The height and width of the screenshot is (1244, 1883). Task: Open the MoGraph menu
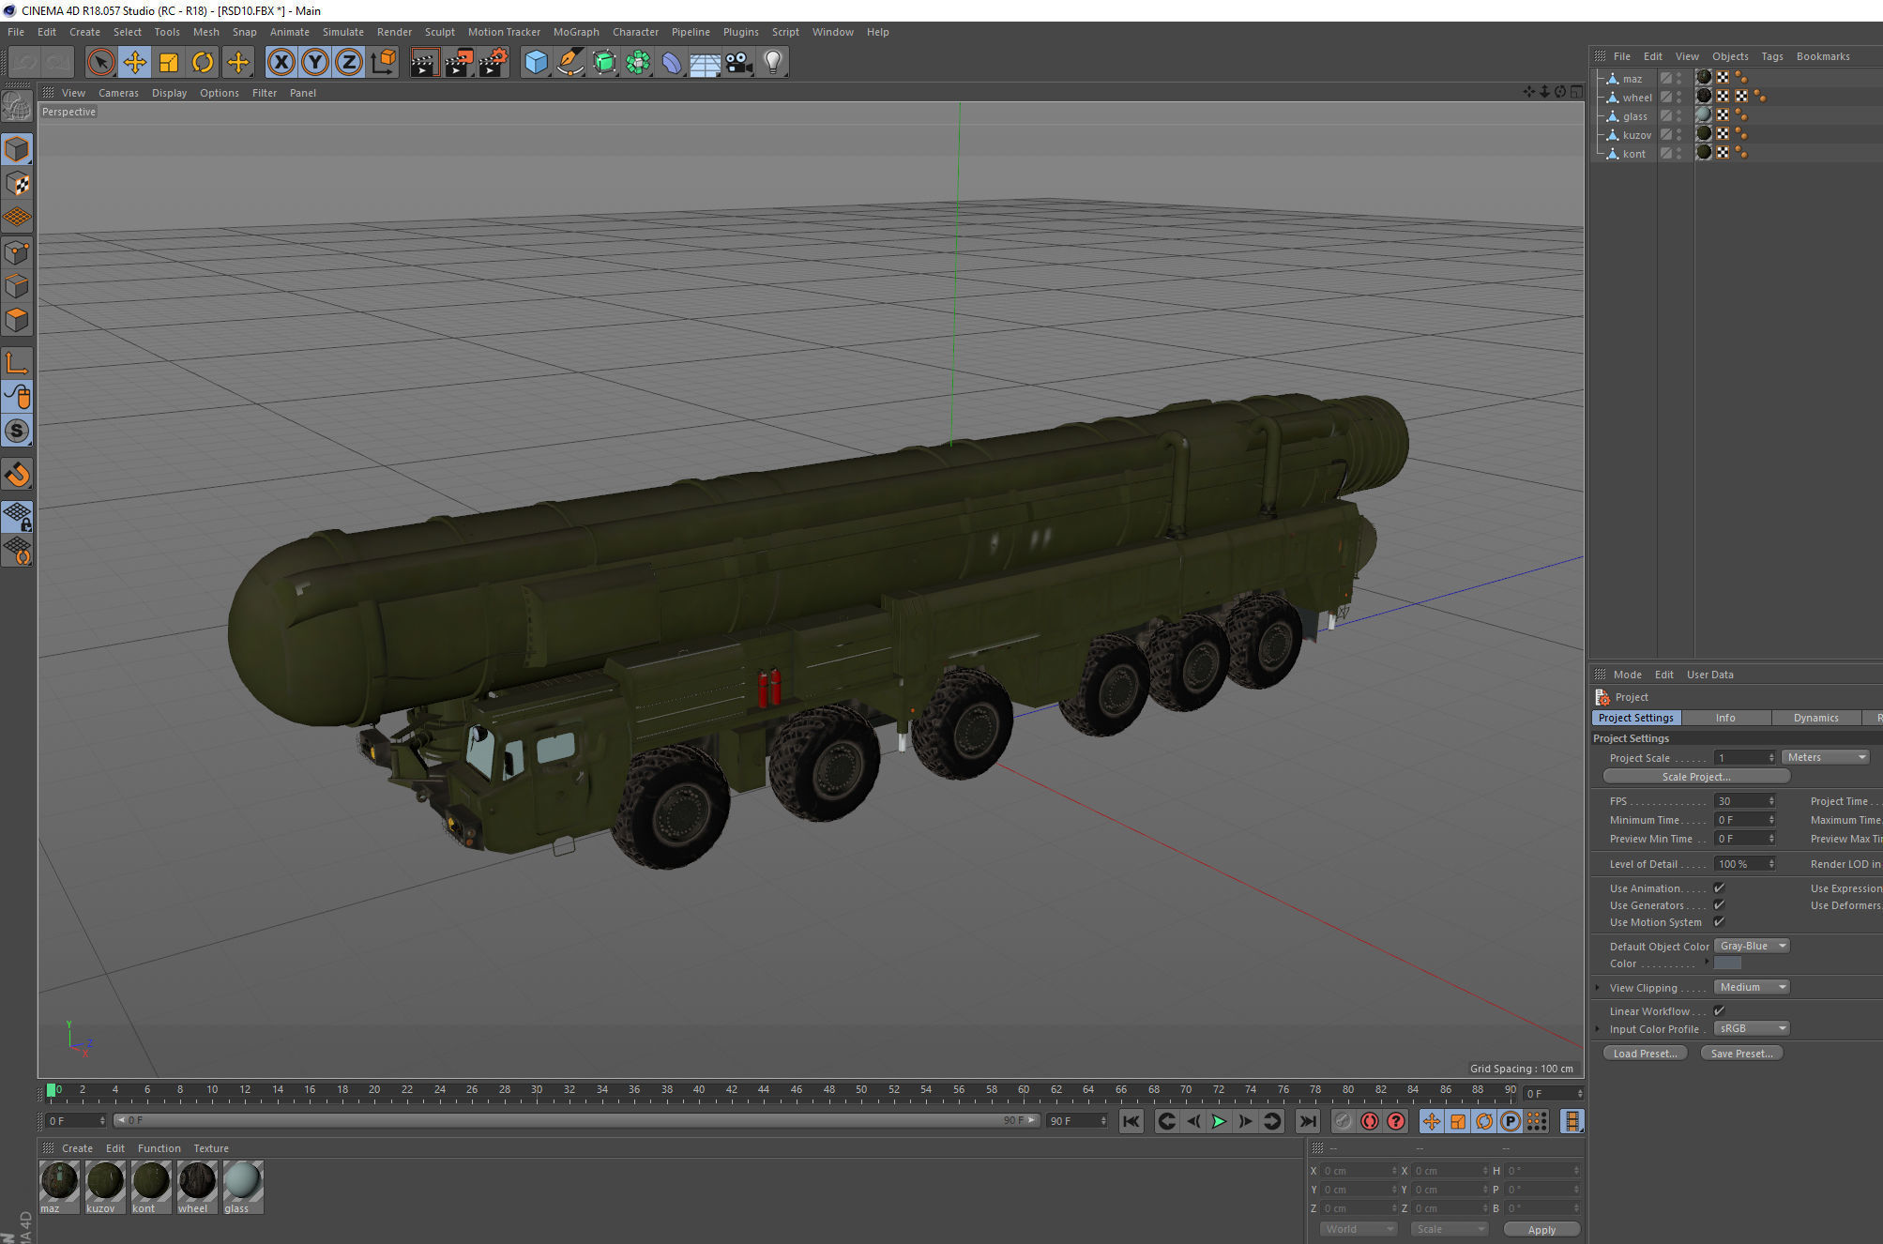click(575, 32)
